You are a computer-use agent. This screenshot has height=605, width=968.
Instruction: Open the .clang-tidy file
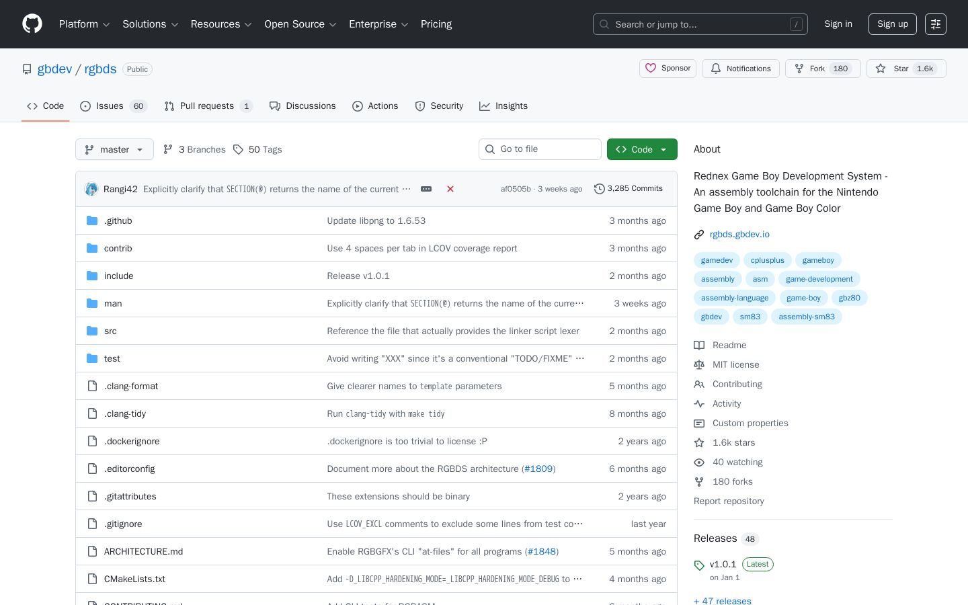[x=125, y=413]
